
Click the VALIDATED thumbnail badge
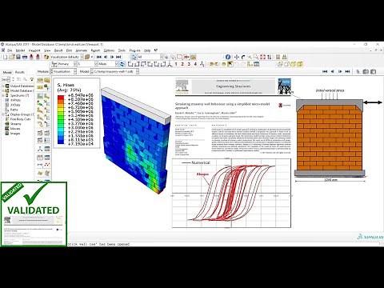[x=34, y=214]
